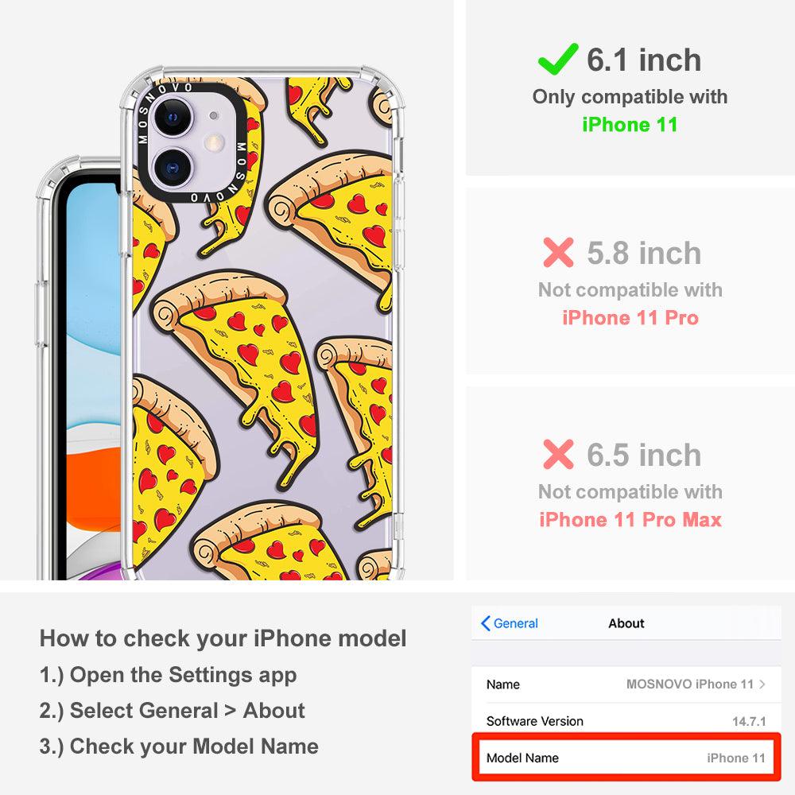Click the 'Select General > About' step
This screenshot has height=795, width=795.
pyautogui.click(x=173, y=710)
